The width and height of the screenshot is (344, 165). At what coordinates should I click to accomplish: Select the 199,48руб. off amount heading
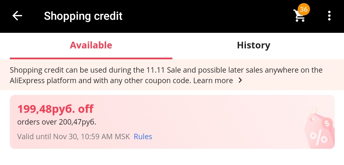click(x=55, y=109)
